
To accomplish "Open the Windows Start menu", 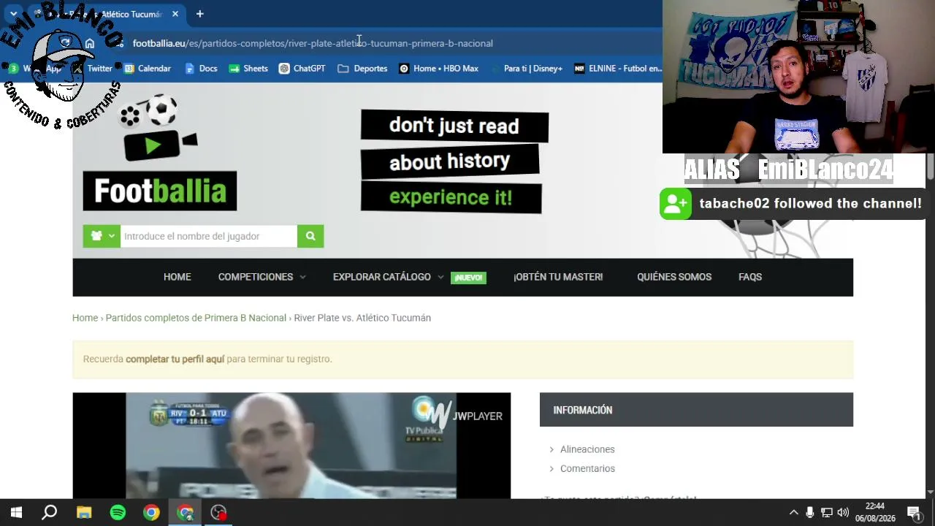I will coord(16,512).
